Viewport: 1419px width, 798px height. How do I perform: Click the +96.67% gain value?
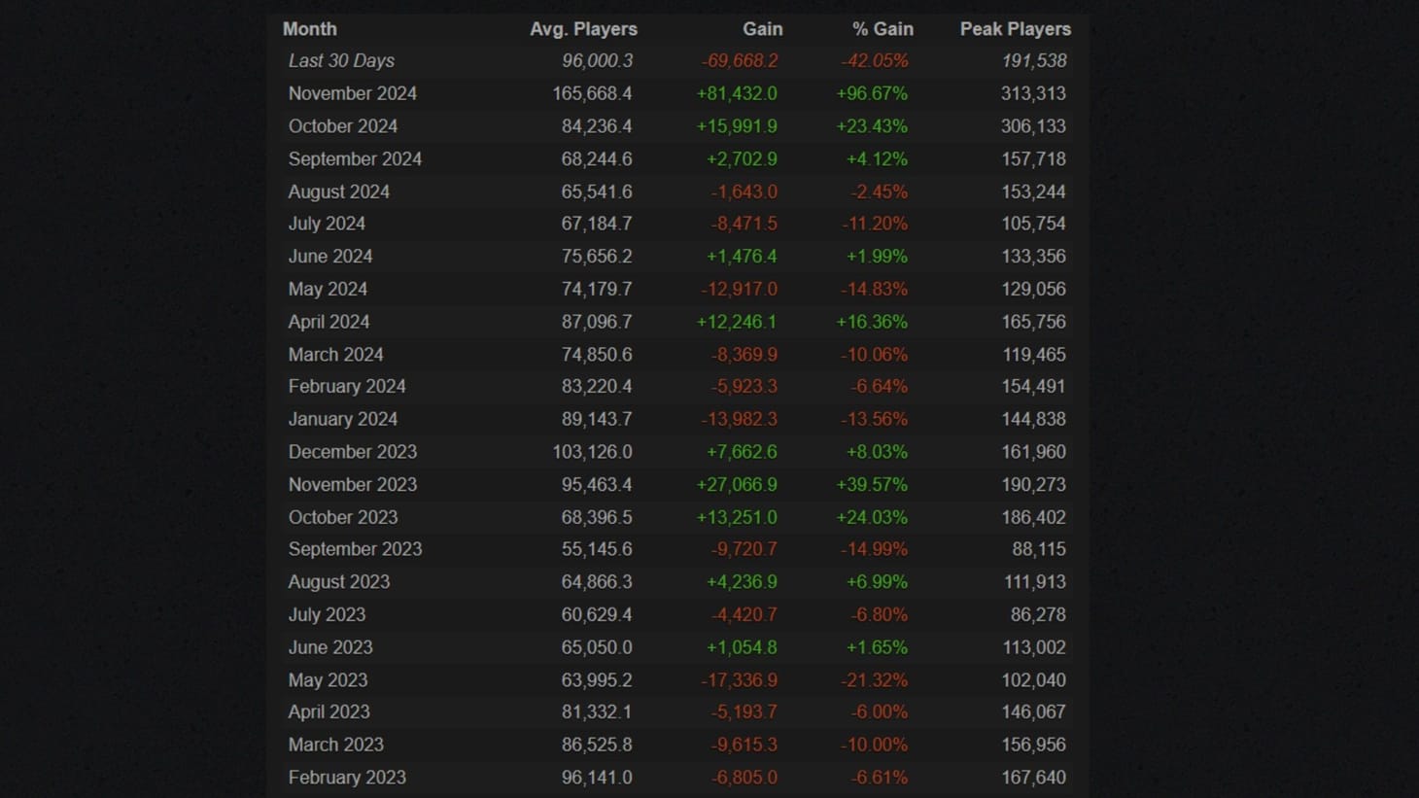coord(872,93)
